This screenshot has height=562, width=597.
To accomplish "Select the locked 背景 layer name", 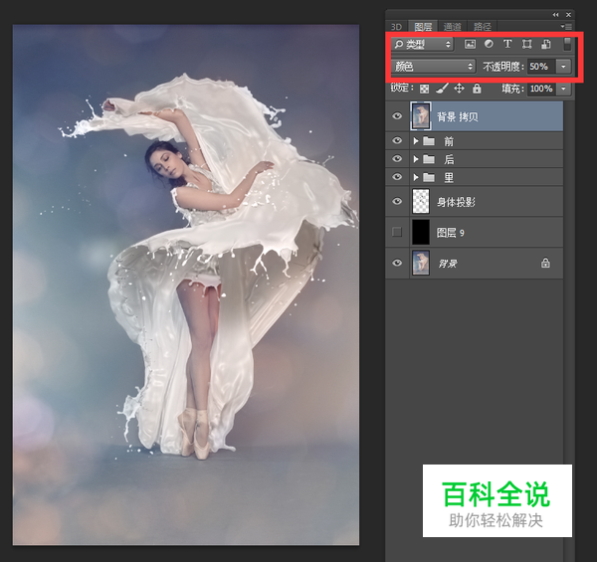I will [448, 264].
